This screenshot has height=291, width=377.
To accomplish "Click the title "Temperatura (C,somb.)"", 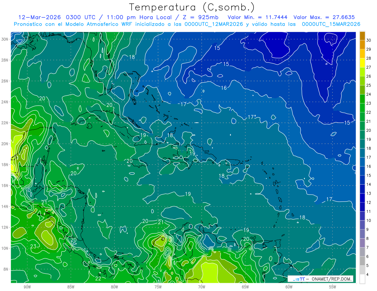I will [192, 7].
